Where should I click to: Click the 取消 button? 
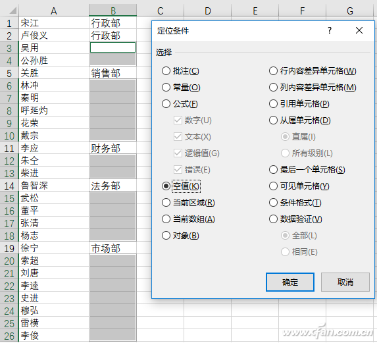click(345, 282)
